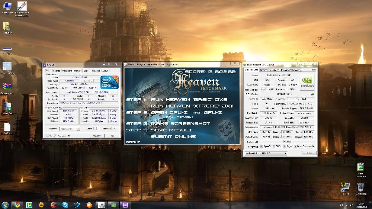Click the volume speaker tray icon

pos(351,205)
